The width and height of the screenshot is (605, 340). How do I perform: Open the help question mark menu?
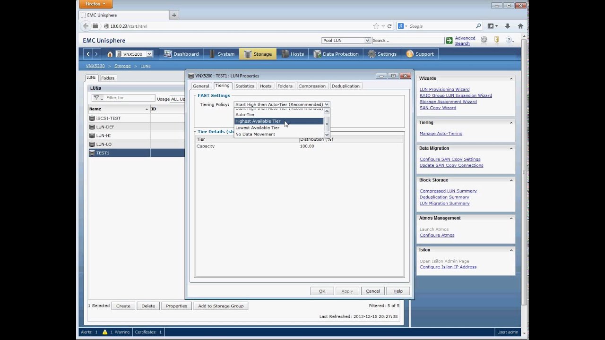pos(510,41)
